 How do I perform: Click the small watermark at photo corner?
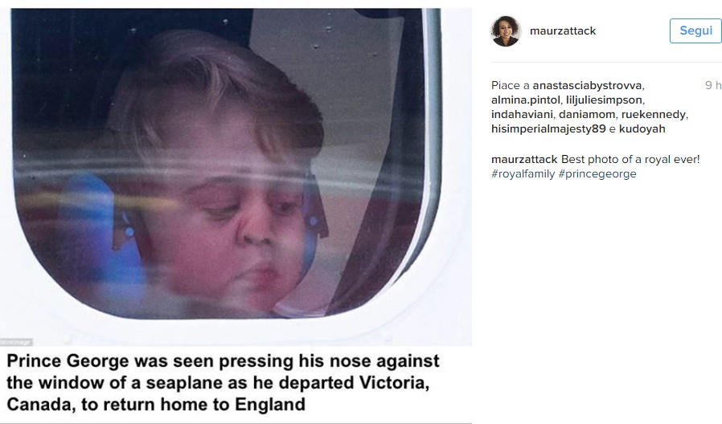tap(16, 341)
